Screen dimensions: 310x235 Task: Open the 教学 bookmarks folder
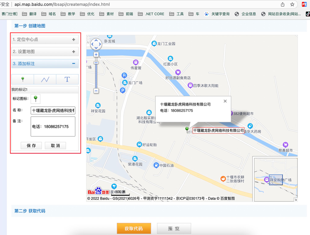(68, 14)
